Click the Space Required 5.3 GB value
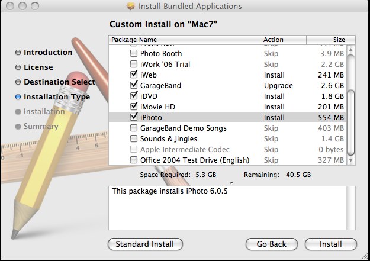This screenshot has height=261, width=370. (x=206, y=175)
